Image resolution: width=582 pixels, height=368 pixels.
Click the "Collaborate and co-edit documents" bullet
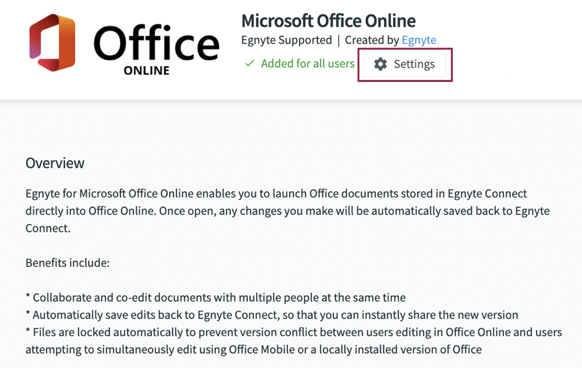pyautogui.click(x=216, y=298)
